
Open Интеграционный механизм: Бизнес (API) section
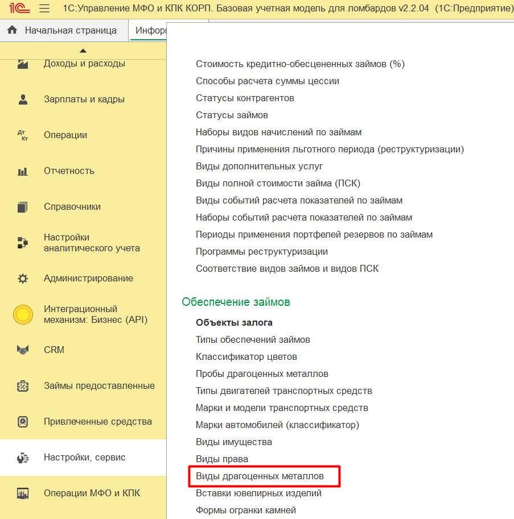[96, 314]
